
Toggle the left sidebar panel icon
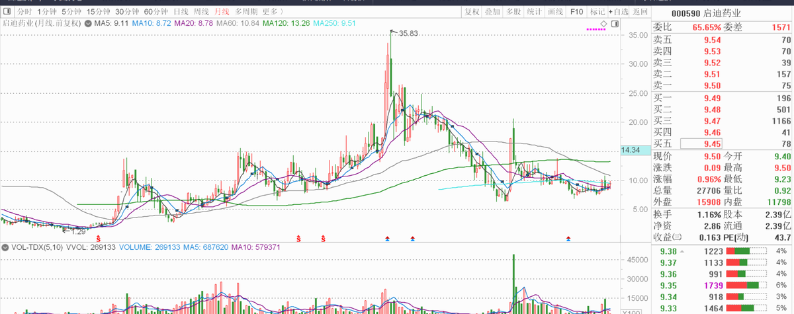pos(6,12)
